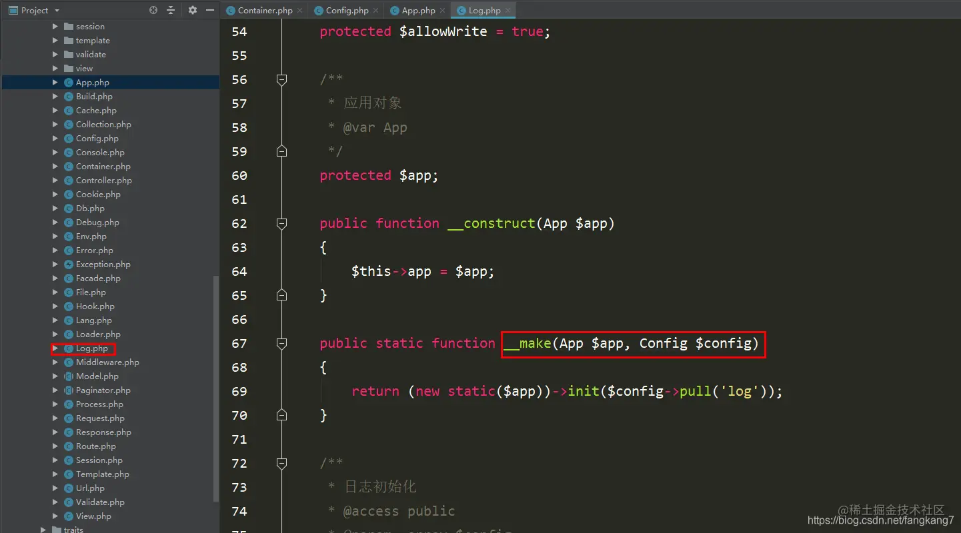The width and height of the screenshot is (961, 533).
Task: Click the Paginator.php file icon in tree
Action: pos(69,390)
